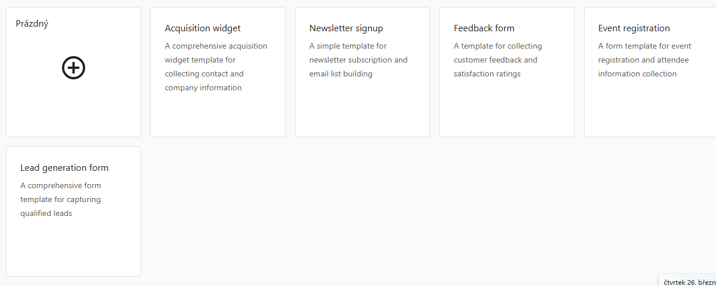Screen dimensions: 716x286
Task: Click 'customer feedback and' text in Feedback card
Action: 495,60
